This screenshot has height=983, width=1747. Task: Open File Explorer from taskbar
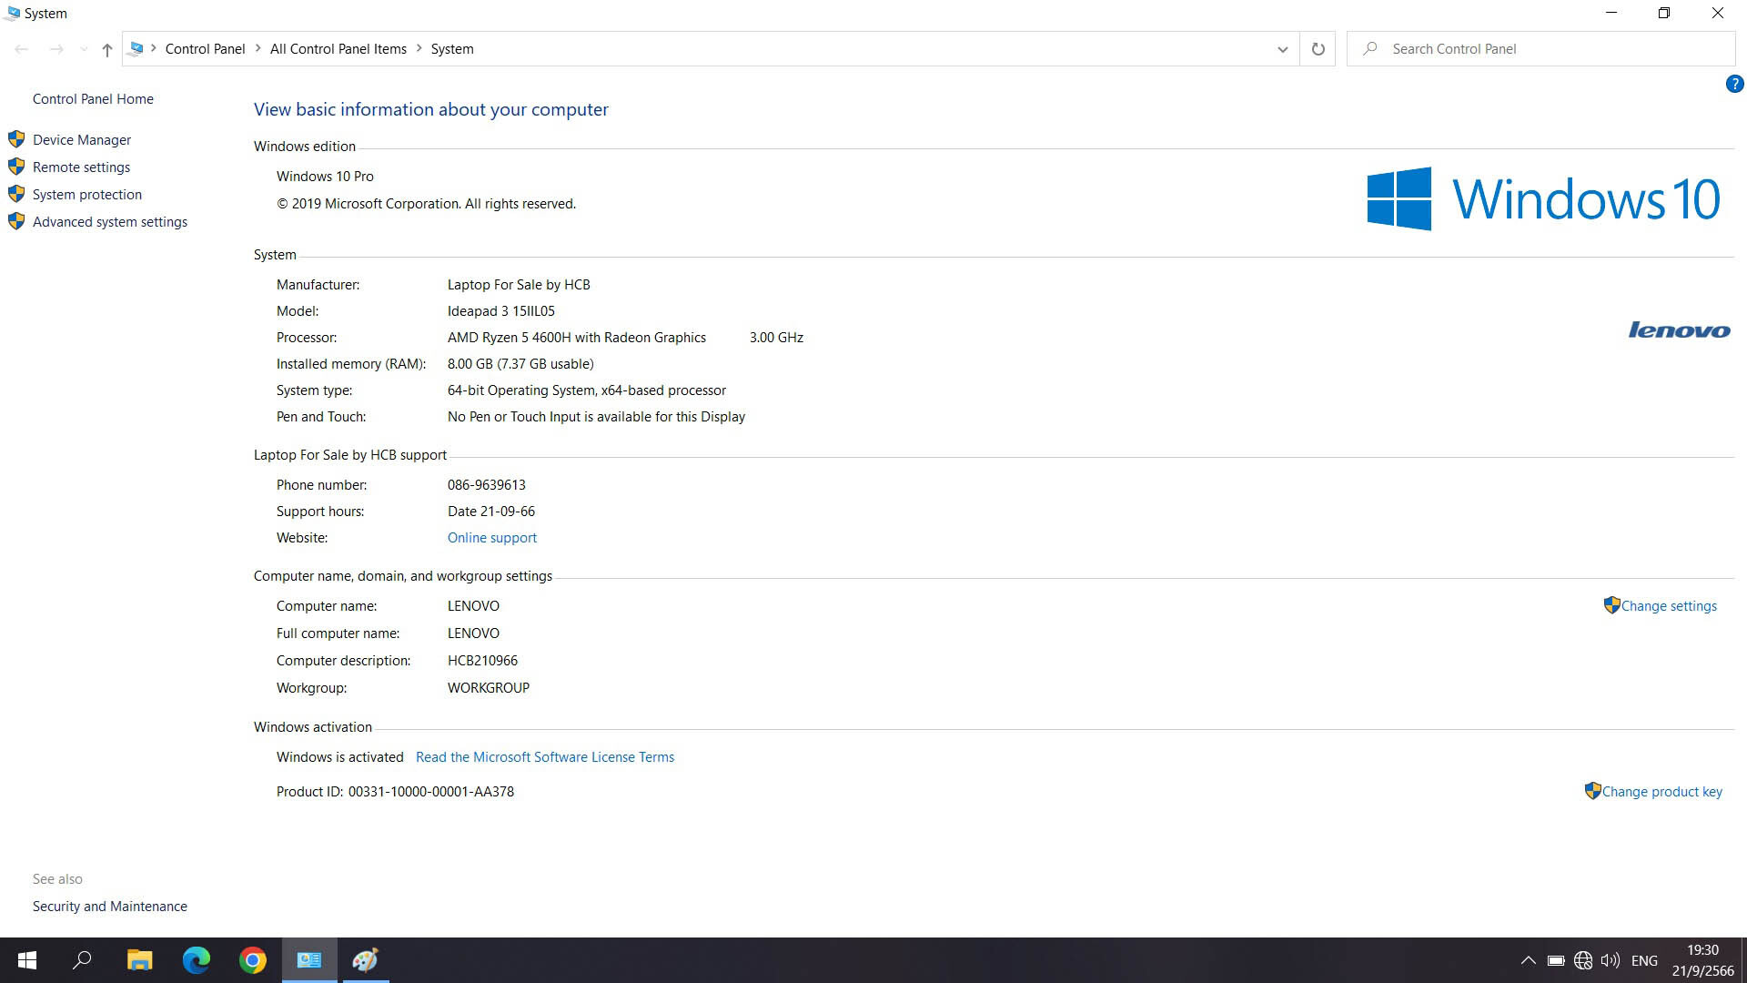click(x=139, y=960)
